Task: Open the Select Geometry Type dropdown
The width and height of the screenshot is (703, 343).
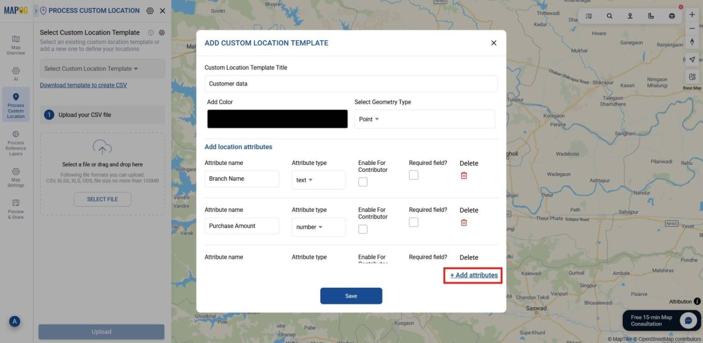Action: (424, 119)
